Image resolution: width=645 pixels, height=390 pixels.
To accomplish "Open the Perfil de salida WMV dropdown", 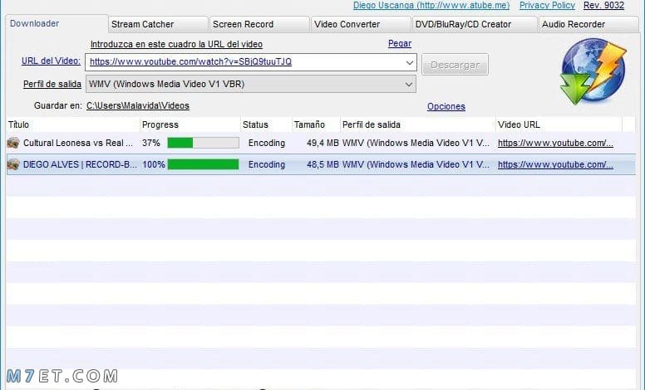I will (251, 84).
